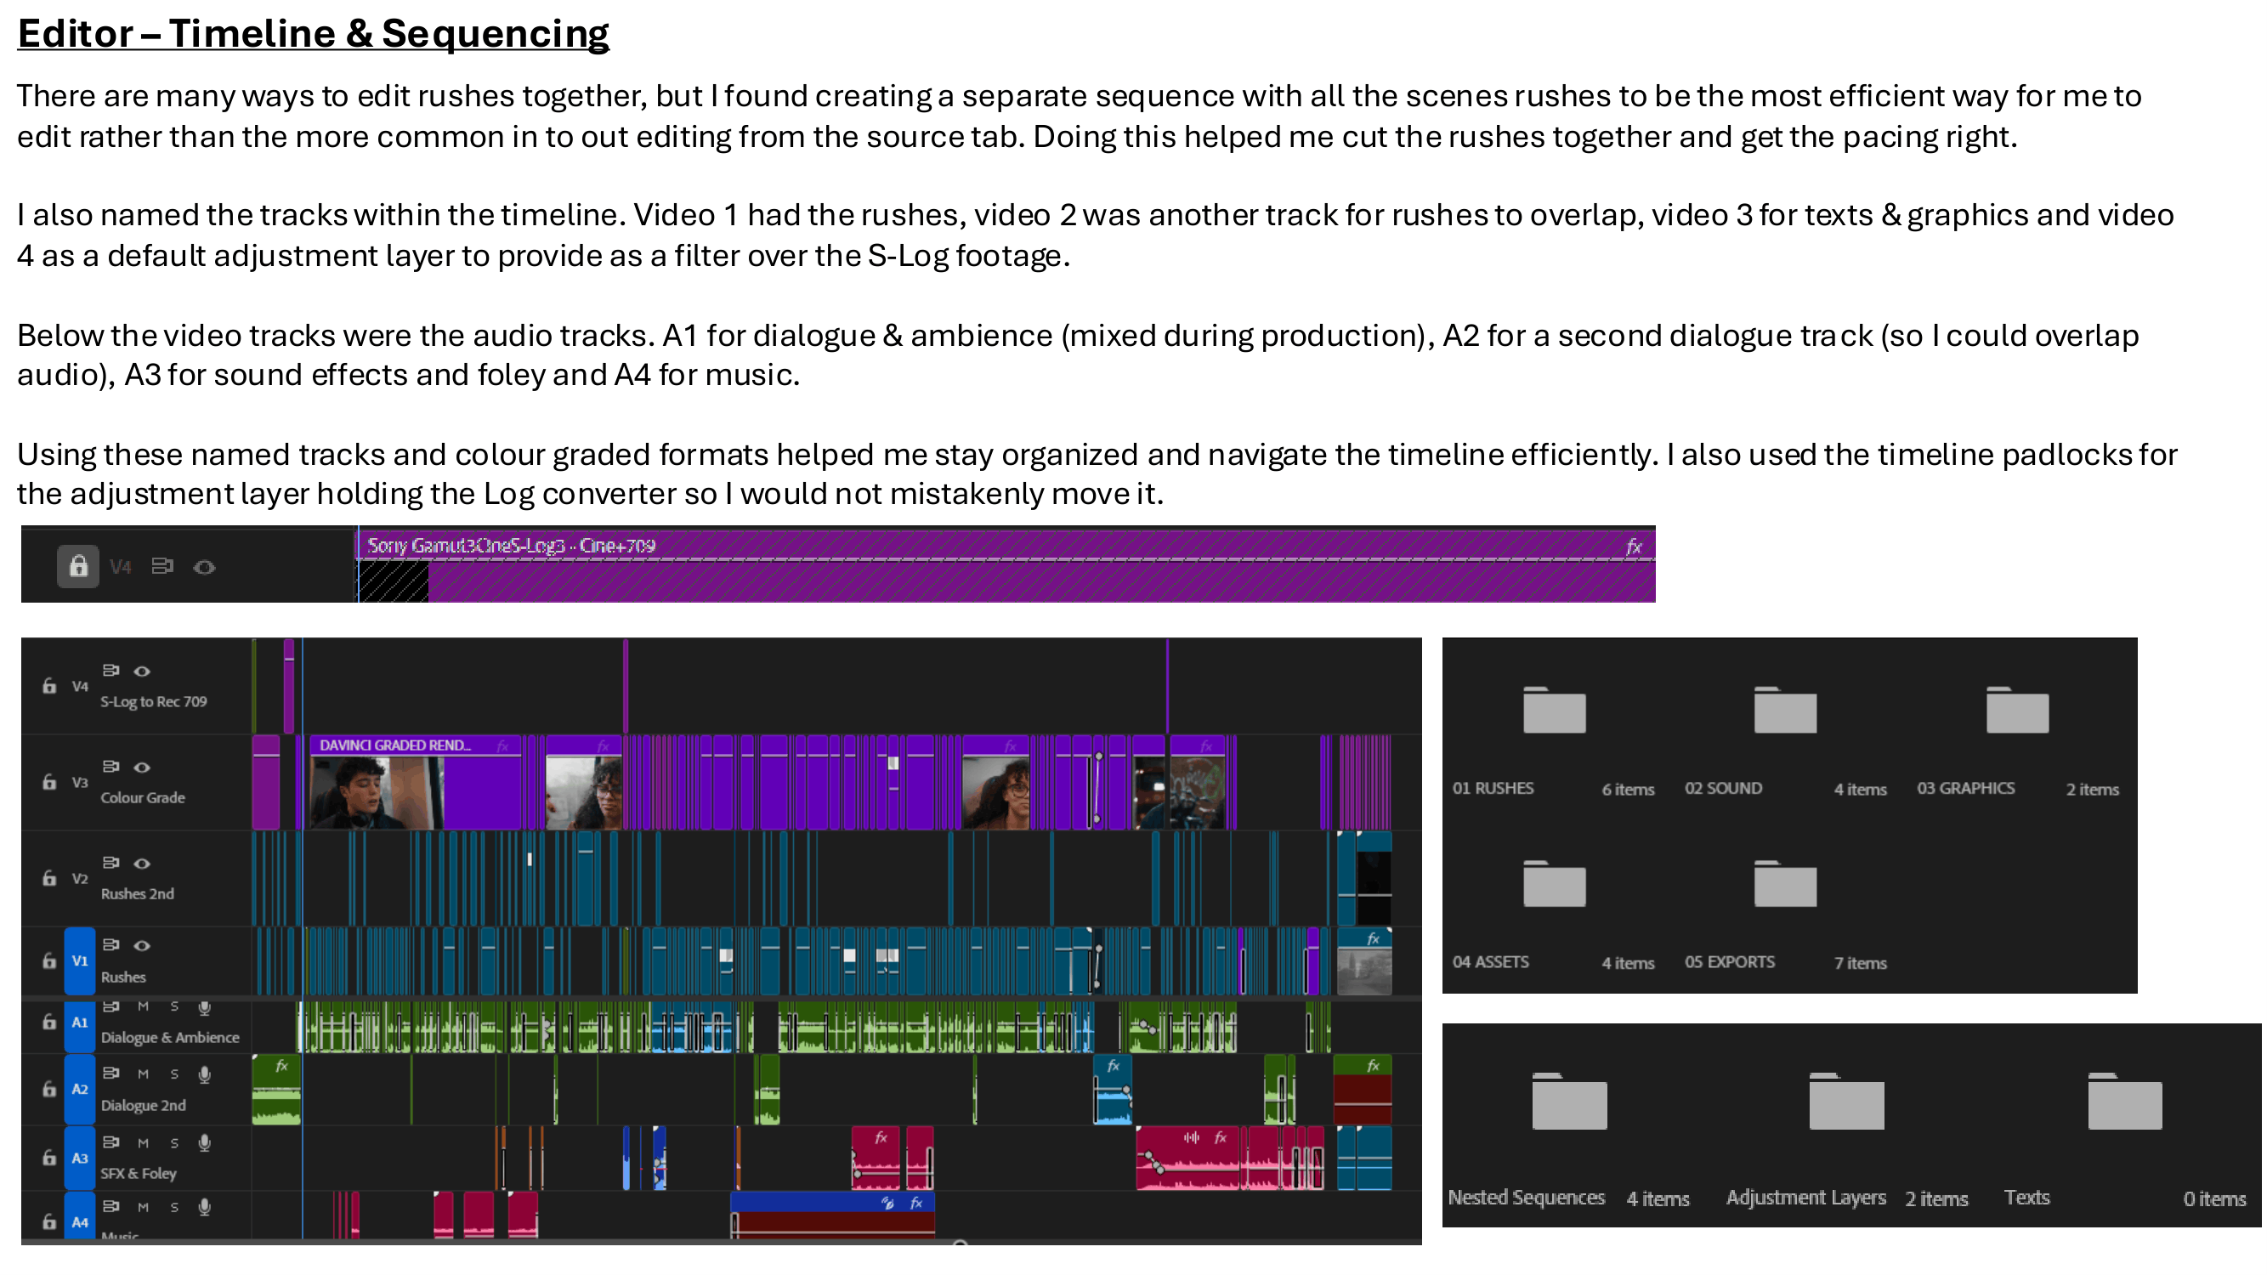Viewport: 2267px width, 1275px height.
Task: Enable voice-over record on Dialogue & Ambience
Action: tap(204, 1007)
